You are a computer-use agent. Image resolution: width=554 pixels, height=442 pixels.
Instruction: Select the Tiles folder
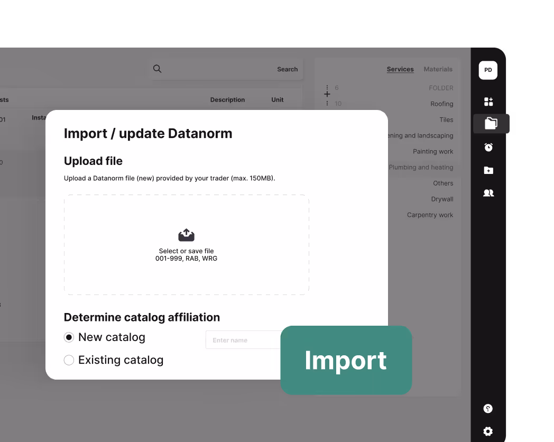coord(446,120)
